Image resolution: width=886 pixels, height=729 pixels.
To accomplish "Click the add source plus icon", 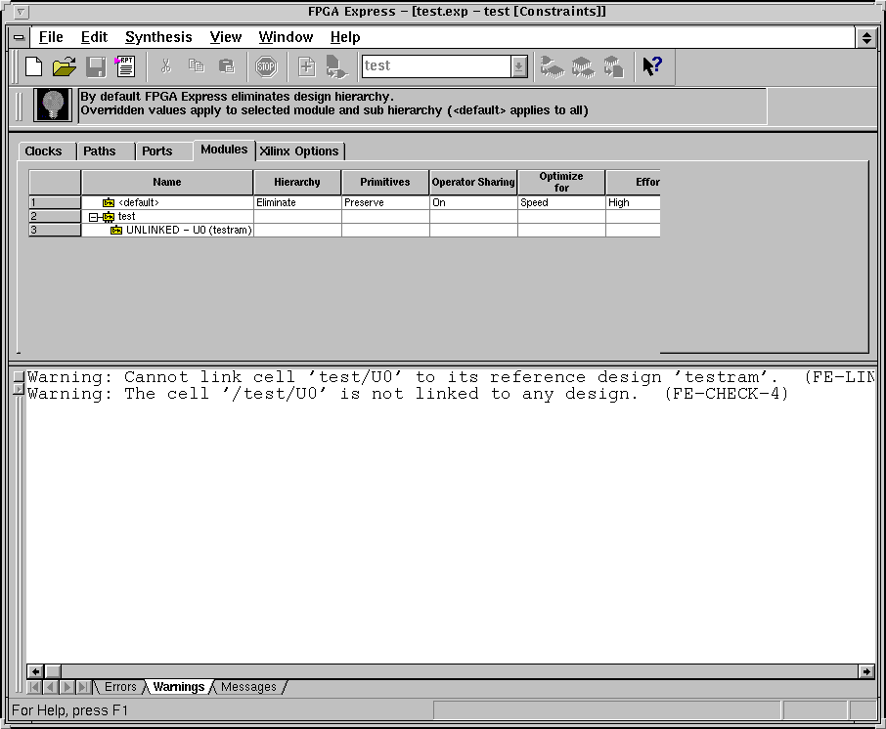I will 306,66.
